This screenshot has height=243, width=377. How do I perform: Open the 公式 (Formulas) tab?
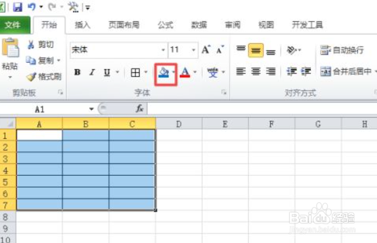click(x=165, y=24)
